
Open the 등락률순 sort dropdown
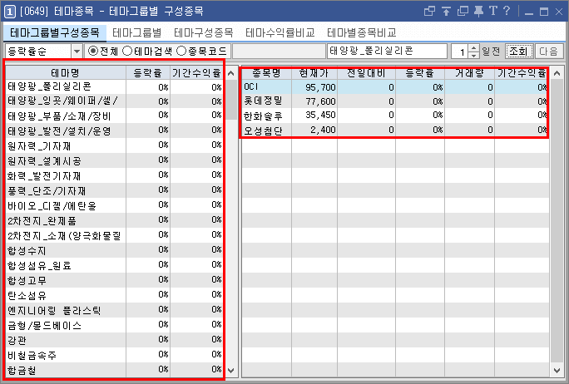pos(77,52)
